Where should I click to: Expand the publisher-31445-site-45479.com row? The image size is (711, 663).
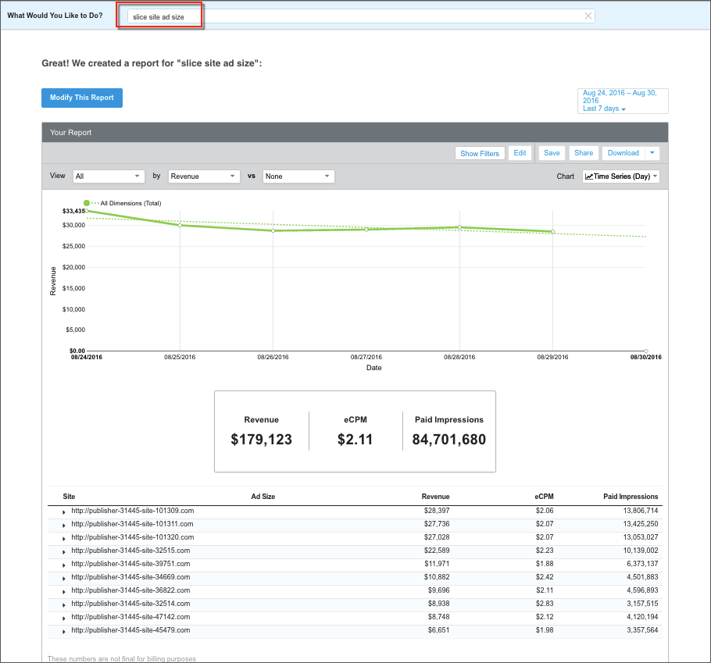click(x=64, y=631)
